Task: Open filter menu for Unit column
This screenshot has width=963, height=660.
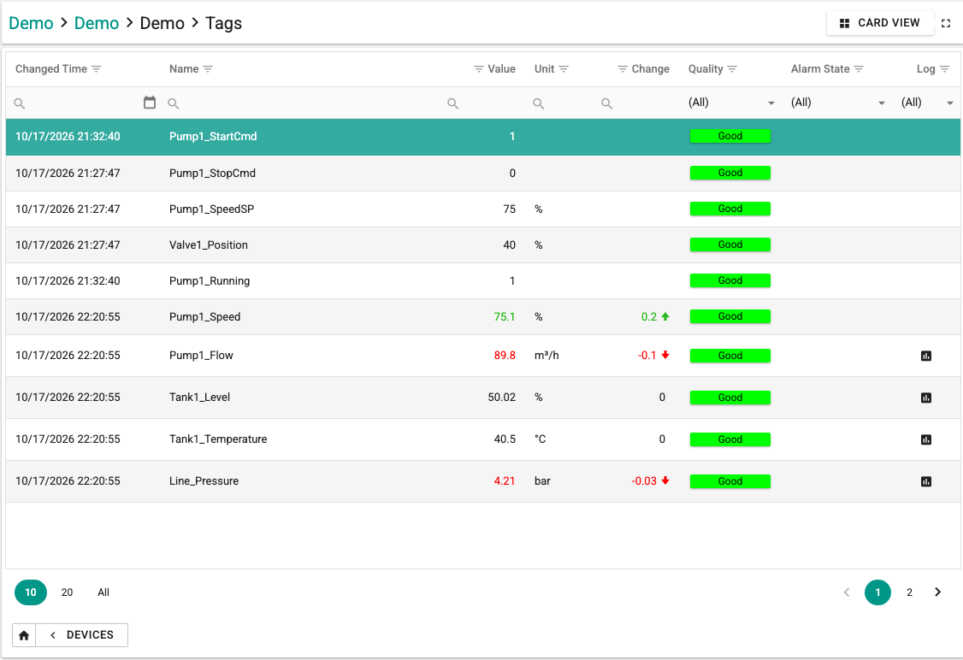Action: [564, 69]
